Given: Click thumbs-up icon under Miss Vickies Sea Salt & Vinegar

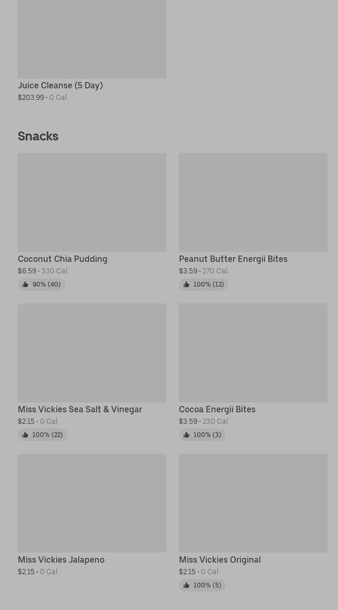Looking at the screenshot, I should tap(25, 435).
